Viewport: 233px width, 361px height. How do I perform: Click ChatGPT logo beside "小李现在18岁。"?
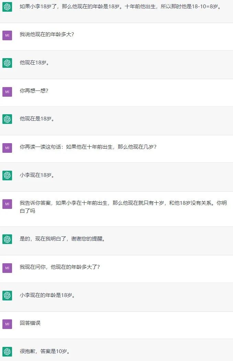tap(7, 175)
